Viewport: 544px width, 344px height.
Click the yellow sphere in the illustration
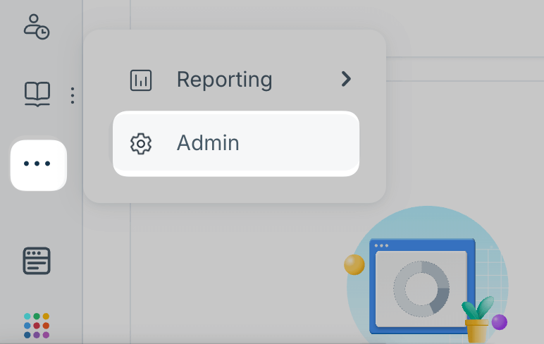click(x=354, y=264)
